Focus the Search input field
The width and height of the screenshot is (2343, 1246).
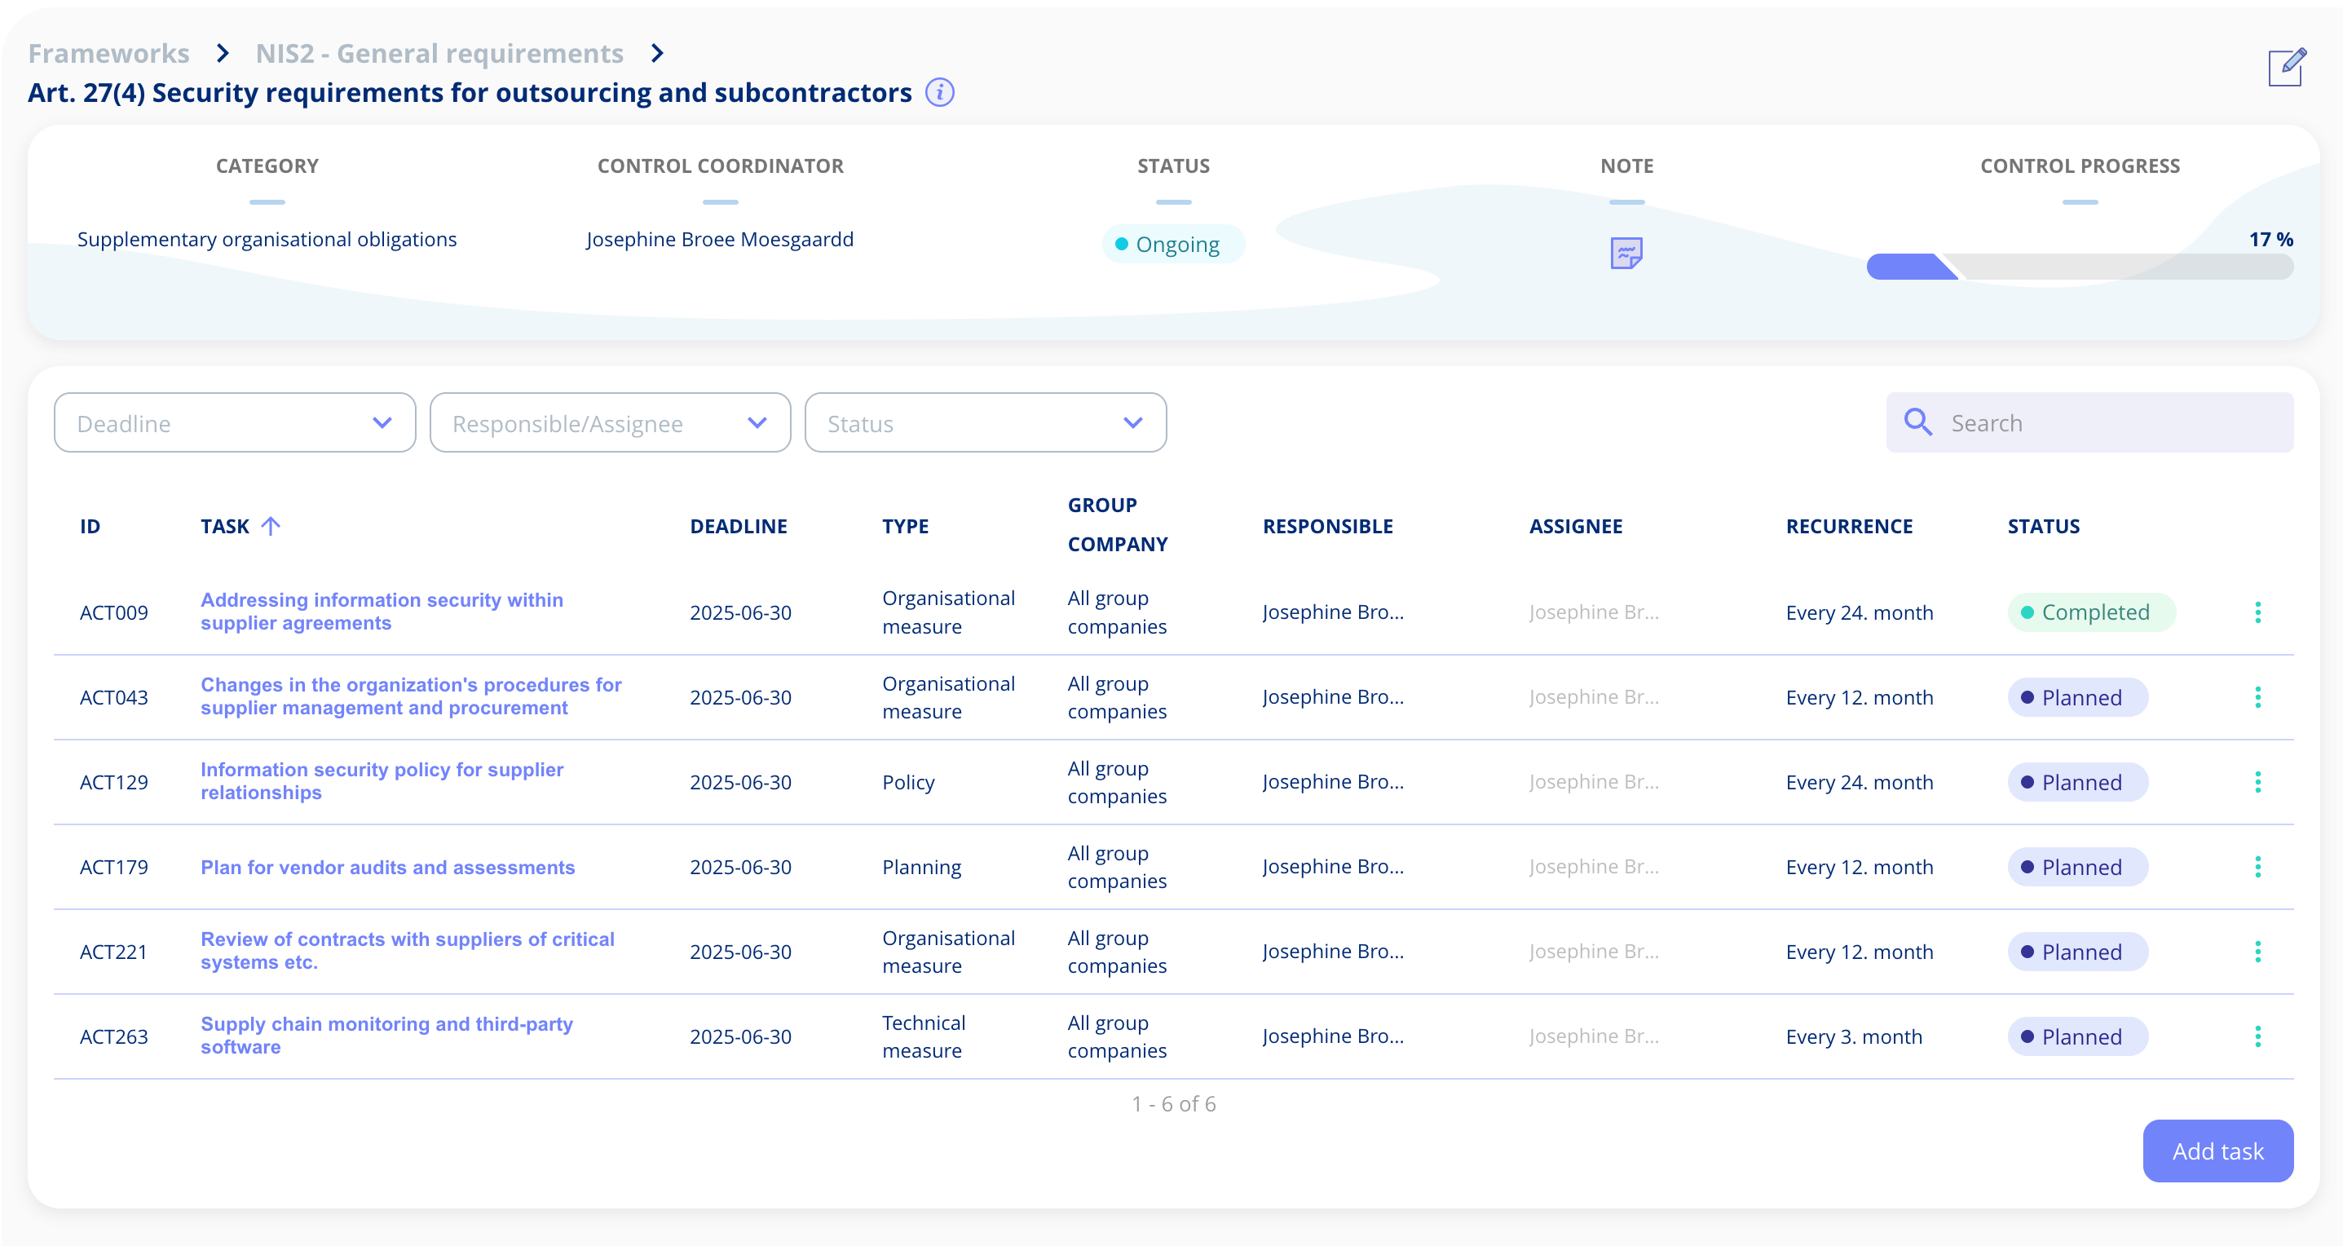coord(2089,422)
